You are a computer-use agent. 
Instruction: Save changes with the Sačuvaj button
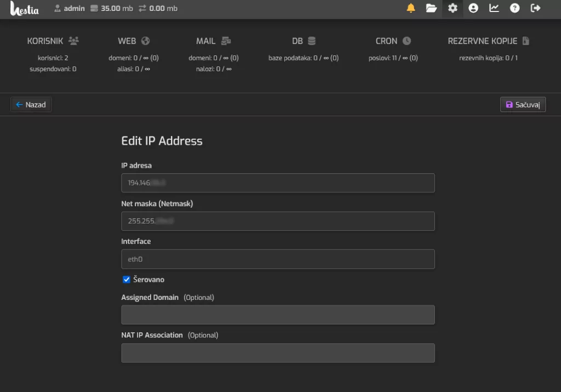coord(523,105)
